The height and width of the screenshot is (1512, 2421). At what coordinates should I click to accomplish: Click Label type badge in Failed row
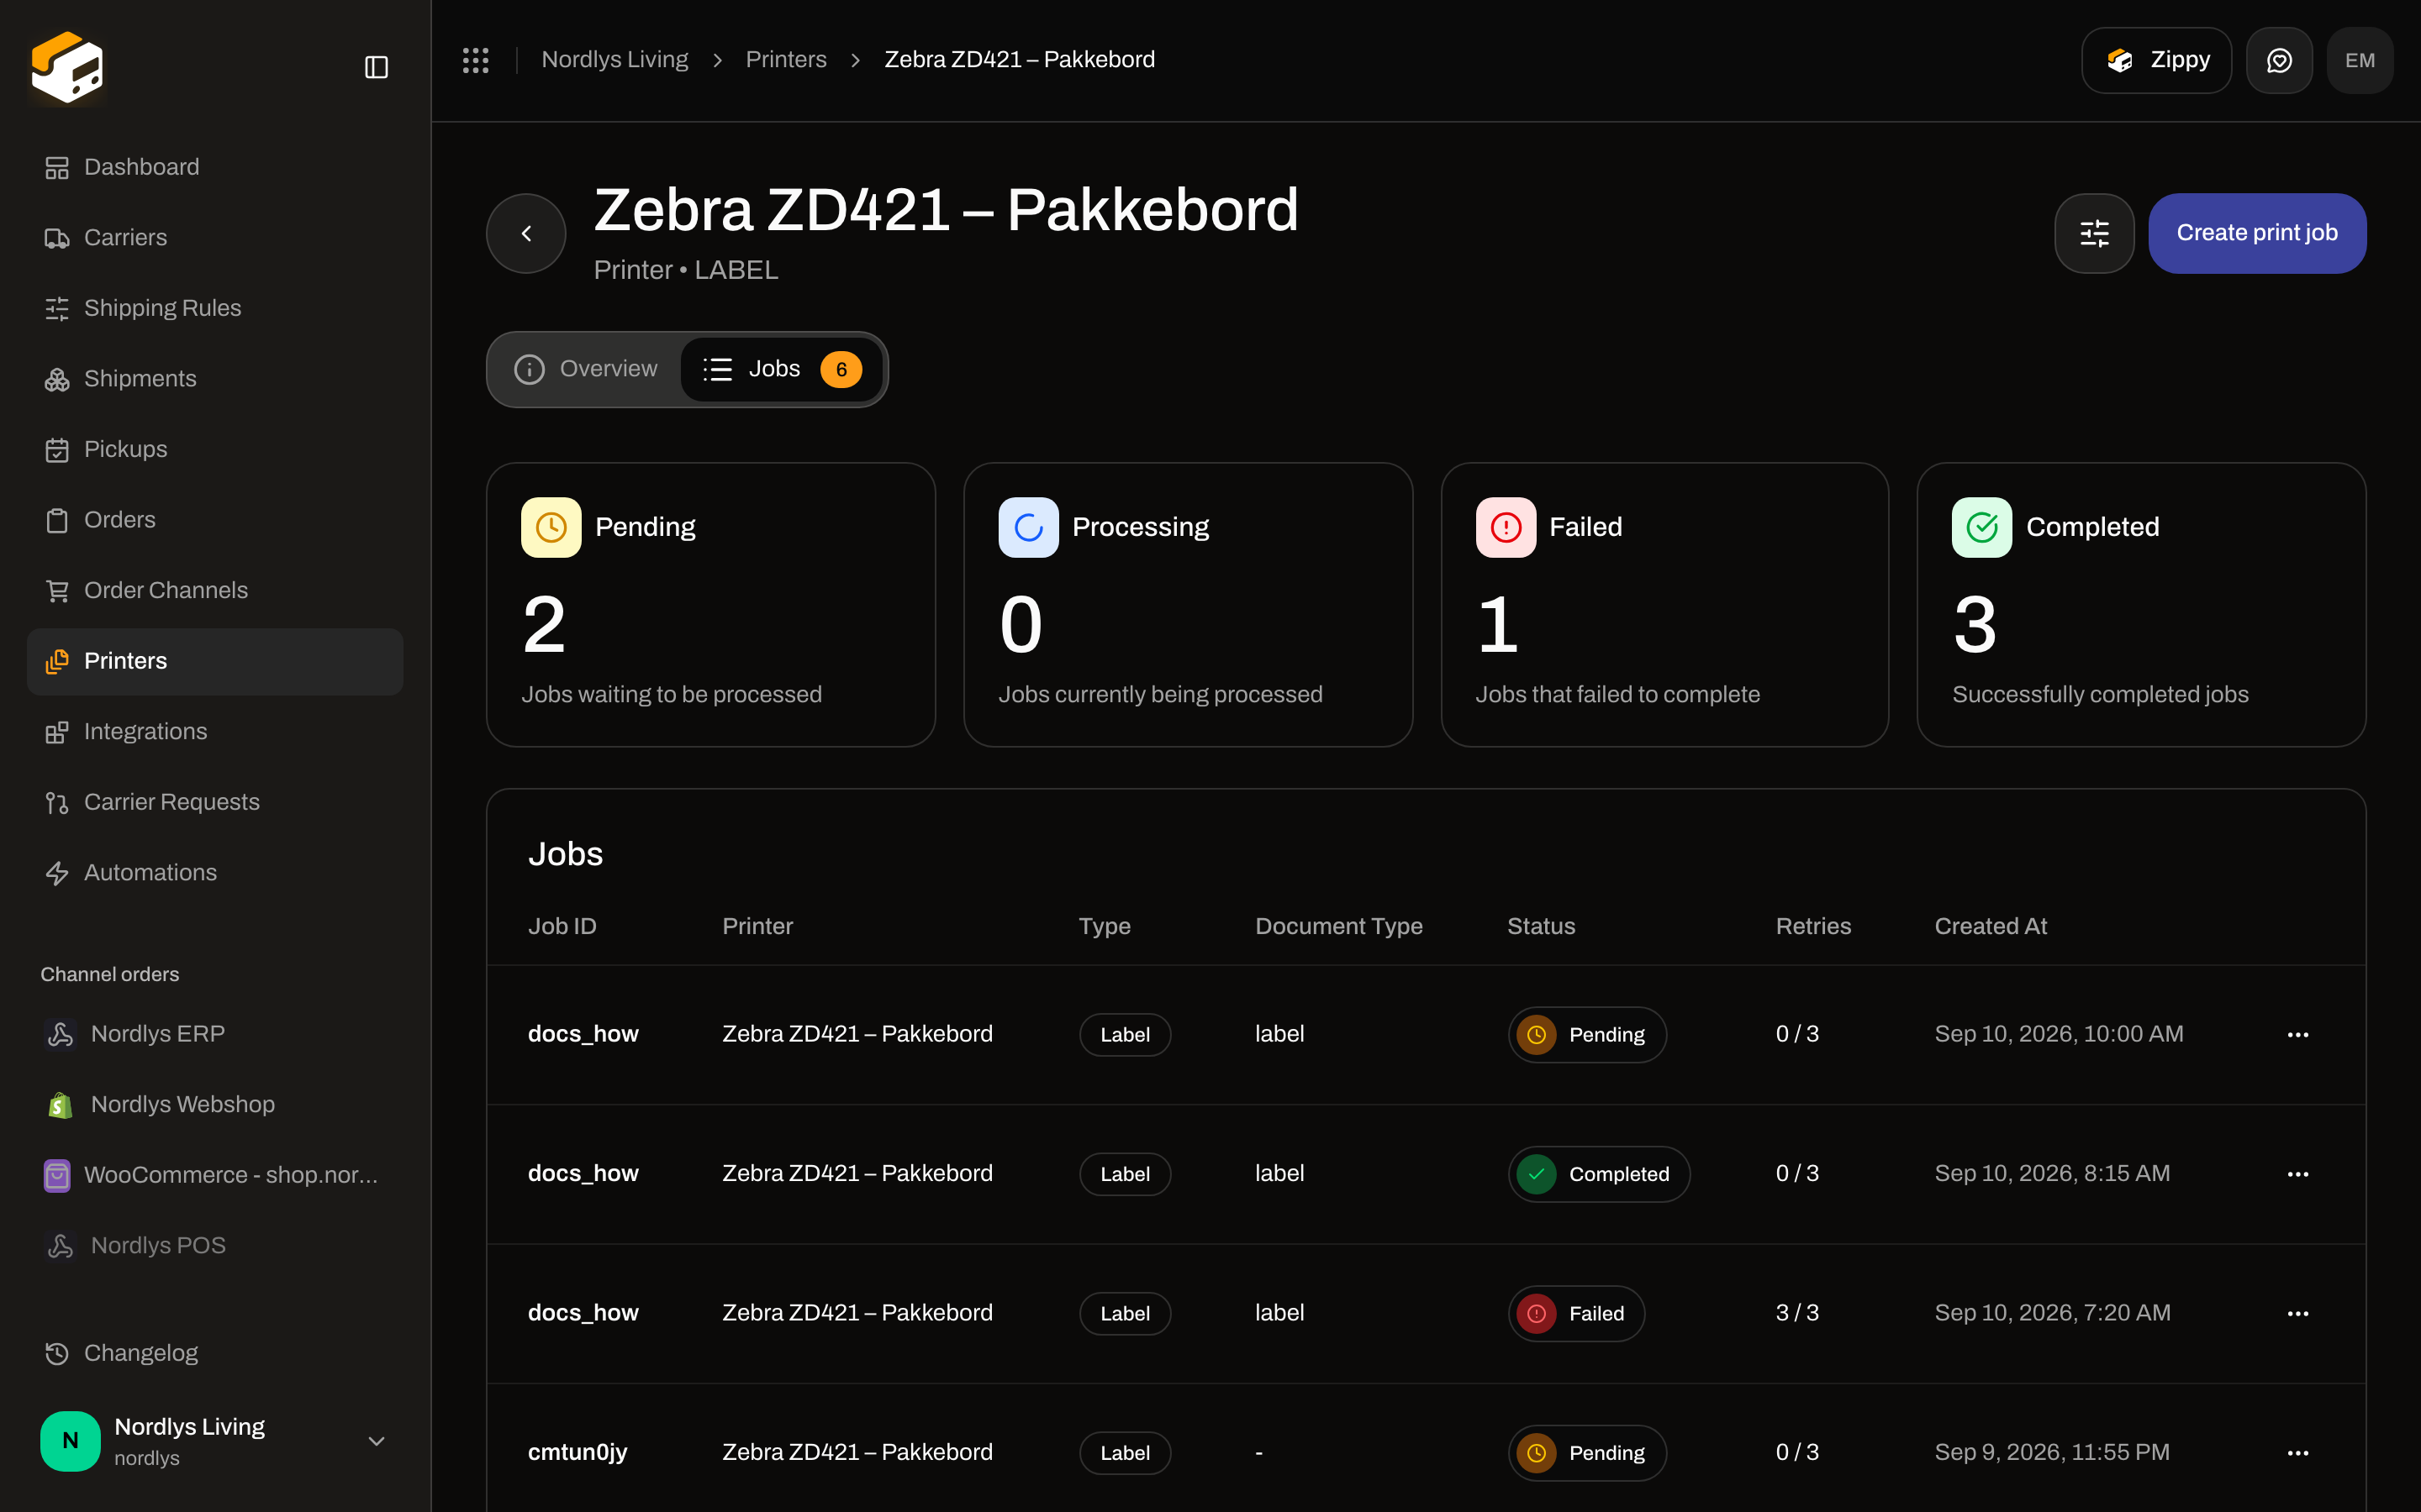coord(1125,1313)
